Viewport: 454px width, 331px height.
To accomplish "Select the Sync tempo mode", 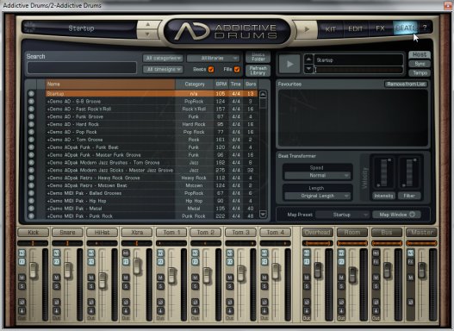I will pos(420,64).
